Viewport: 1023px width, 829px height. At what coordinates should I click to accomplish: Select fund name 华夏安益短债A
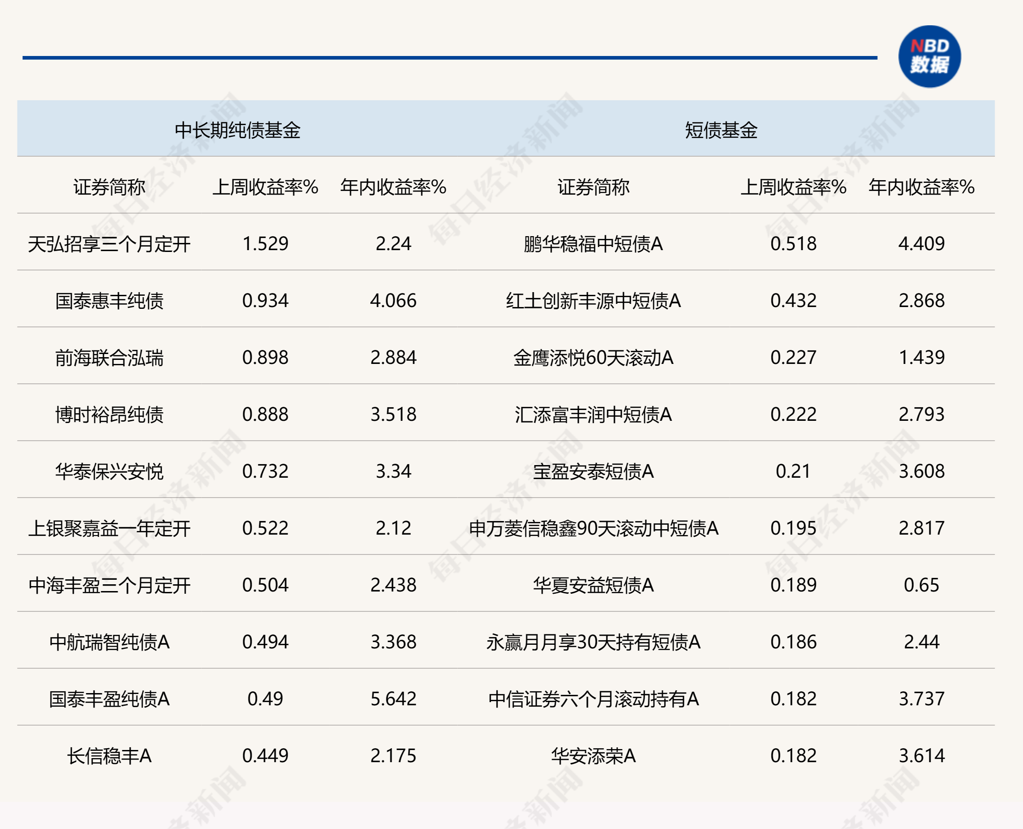click(593, 585)
